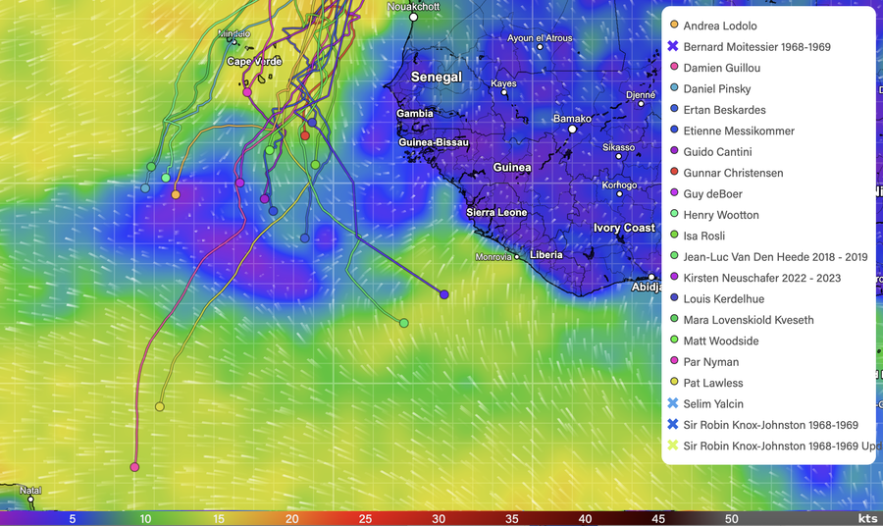Click the light blue circle beside Daniel Pinsky
Viewport: 883px width, 526px height.
[x=674, y=88]
